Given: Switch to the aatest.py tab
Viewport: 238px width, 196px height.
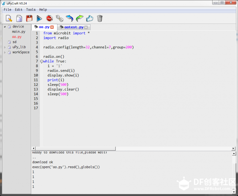Looking at the screenshot, I should tap(74, 27).
